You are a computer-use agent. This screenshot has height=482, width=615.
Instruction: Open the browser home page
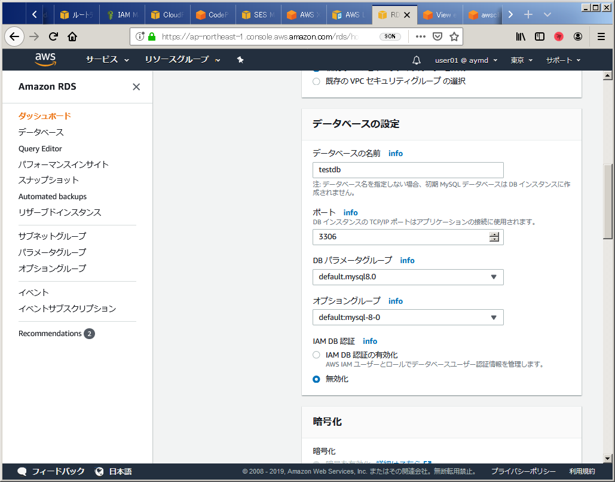(72, 36)
